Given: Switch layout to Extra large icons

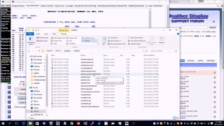Looking at the screenshot, I should 58,38.
